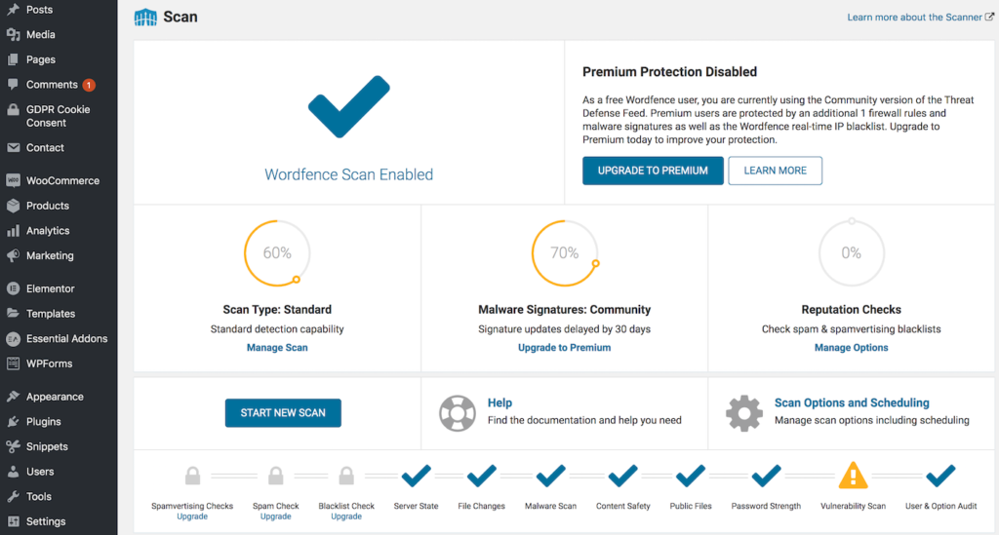Click the Upgrade to Premium button
999x535 pixels.
653,171
